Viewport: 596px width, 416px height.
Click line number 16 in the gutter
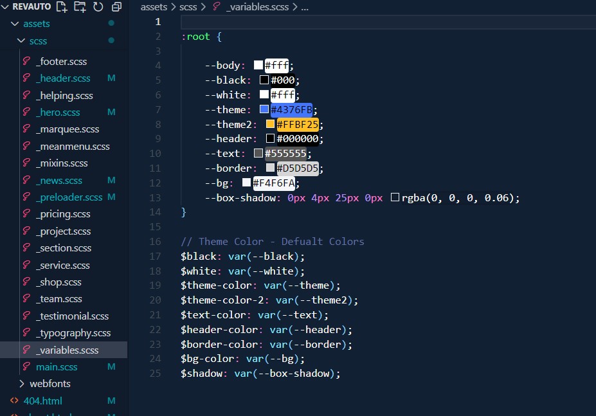pos(155,242)
